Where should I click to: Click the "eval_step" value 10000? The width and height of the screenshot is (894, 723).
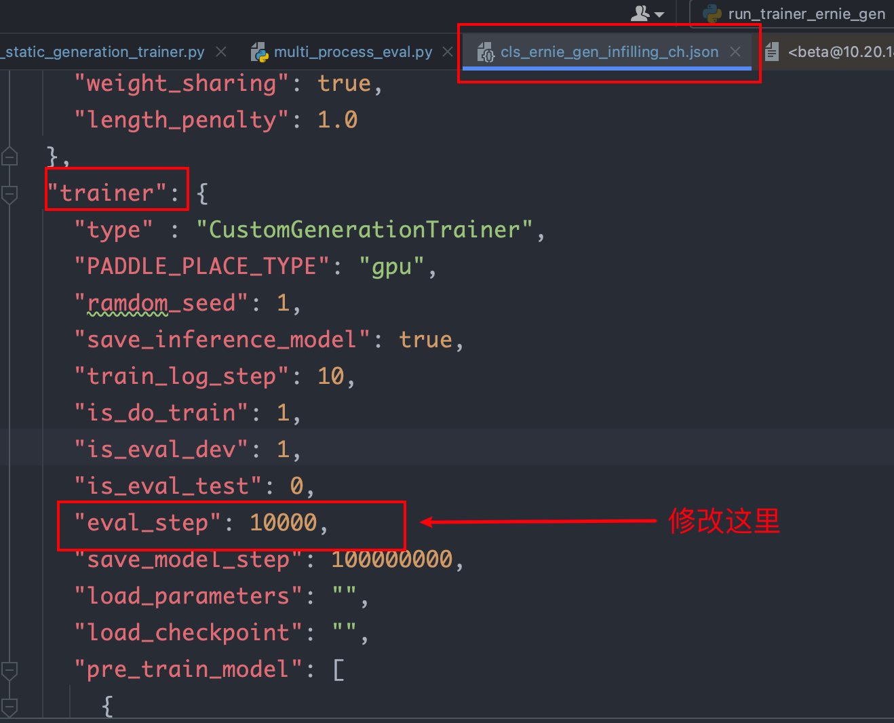coord(284,523)
